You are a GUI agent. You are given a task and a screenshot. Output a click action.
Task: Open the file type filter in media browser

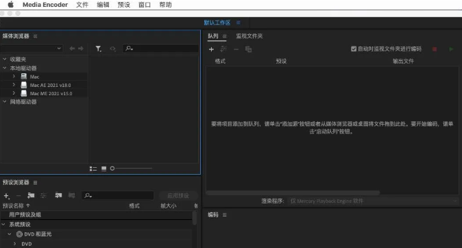tap(99, 49)
